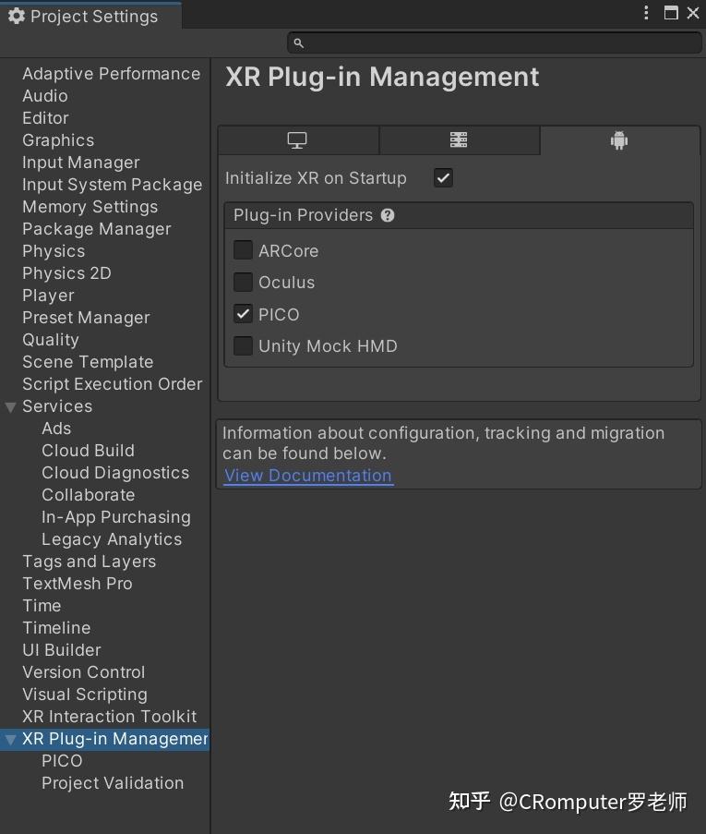Open the Player settings category

(48, 296)
